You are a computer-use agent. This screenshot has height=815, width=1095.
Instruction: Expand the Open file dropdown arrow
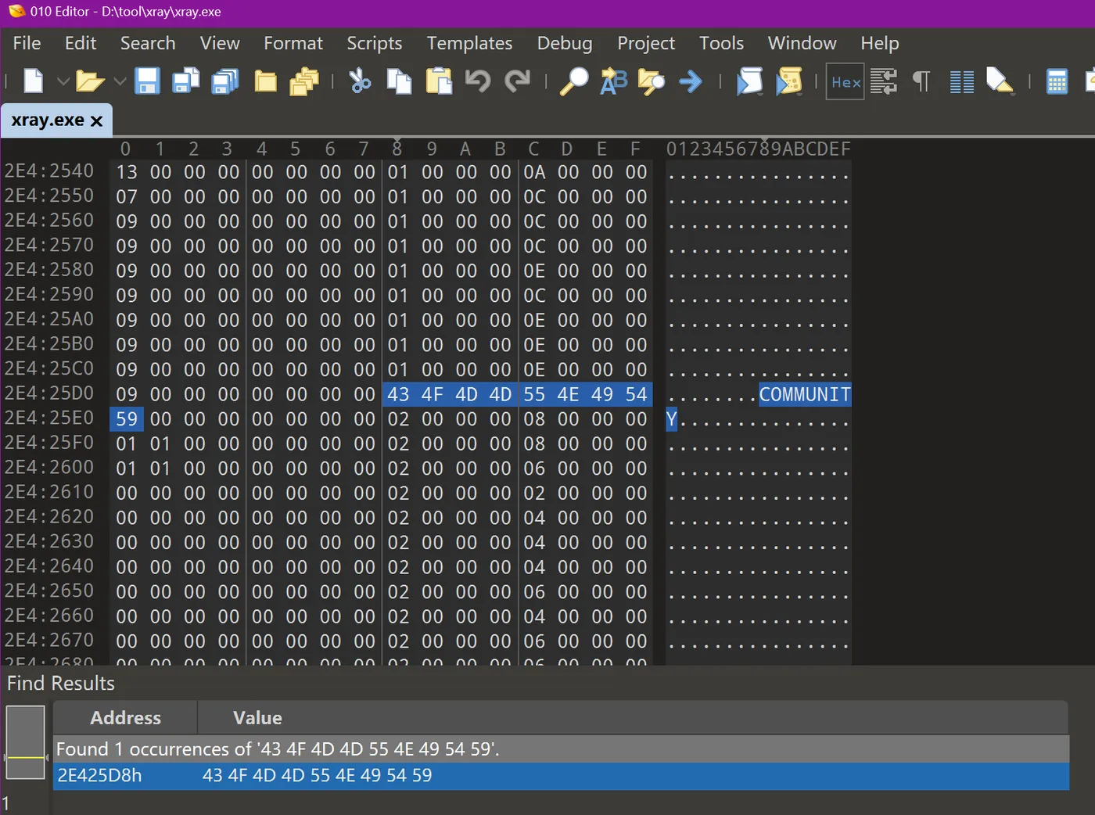click(120, 81)
